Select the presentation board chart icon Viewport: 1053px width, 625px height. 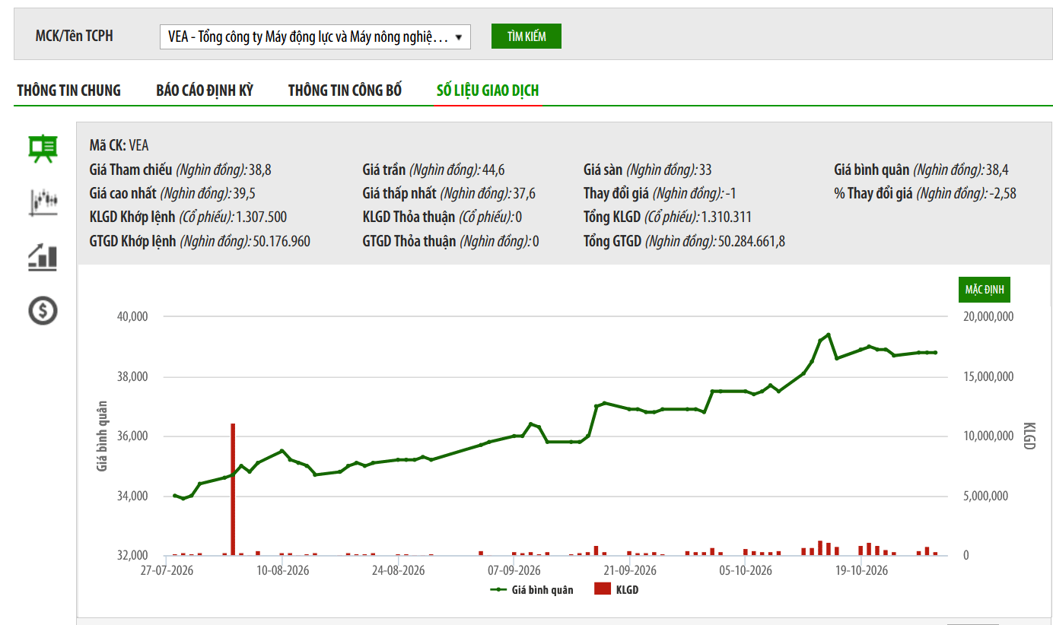[x=43, y=148]
